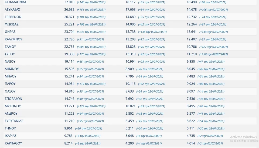Click the "+41 την 02/07/2021" note for ΑΝΔΡΟΥ
Viewport: 259px width, 148px height.
211,114
